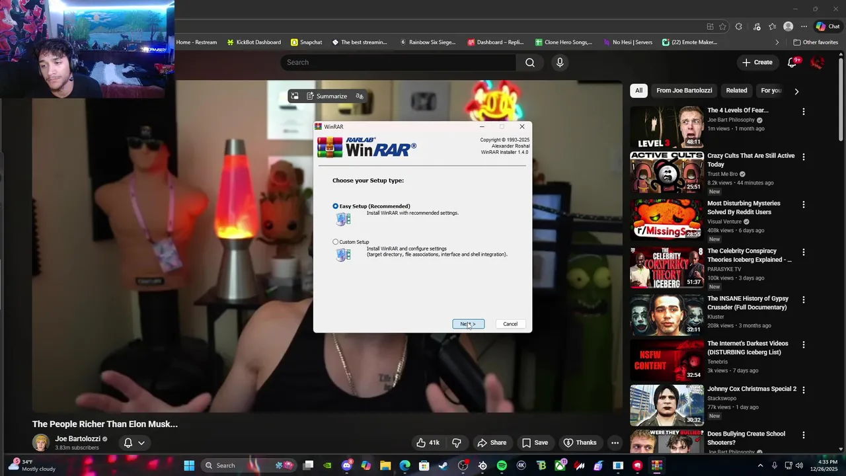Open options for The 4 Levels Of Fear video
The width and height of the screenshot is (846, 476).
pos(804,112)
